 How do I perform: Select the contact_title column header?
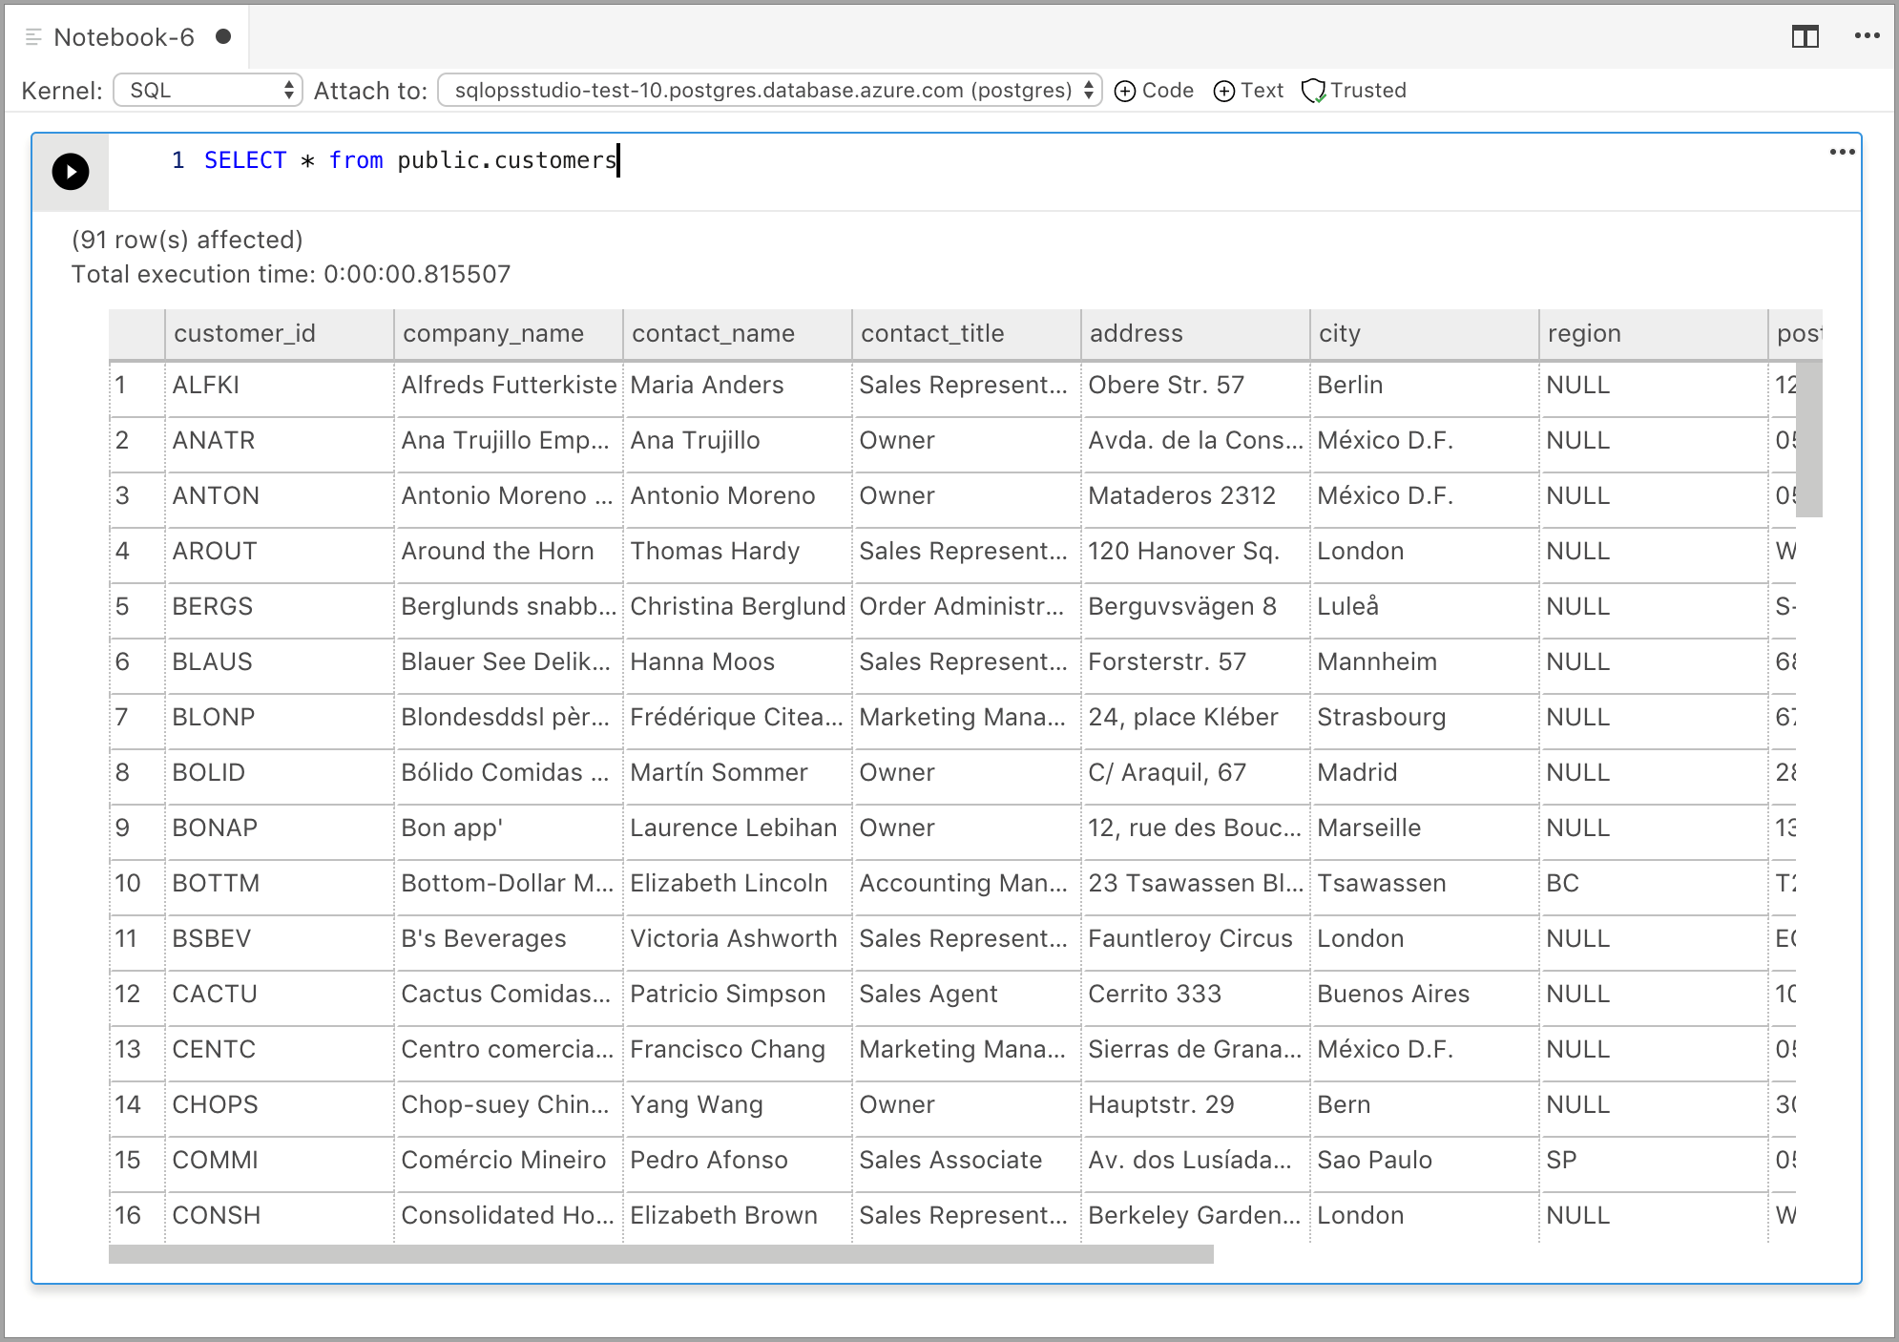coord(967,334)
